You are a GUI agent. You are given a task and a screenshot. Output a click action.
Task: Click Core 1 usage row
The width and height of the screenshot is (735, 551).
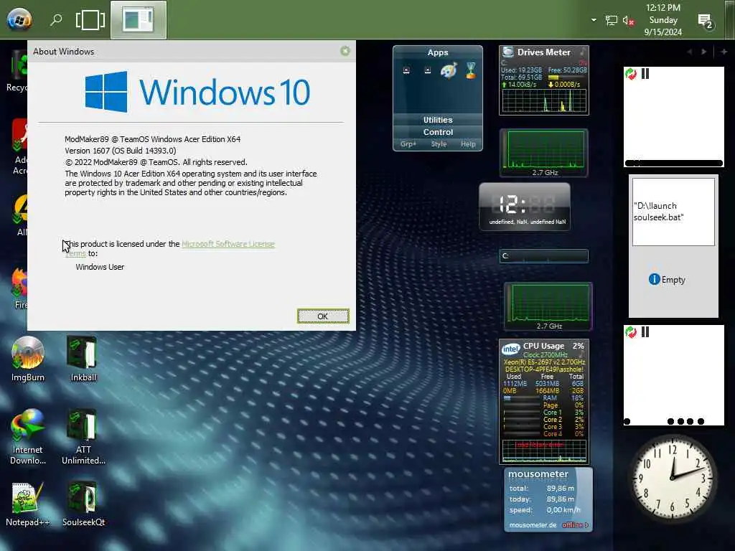pos(543,413)
